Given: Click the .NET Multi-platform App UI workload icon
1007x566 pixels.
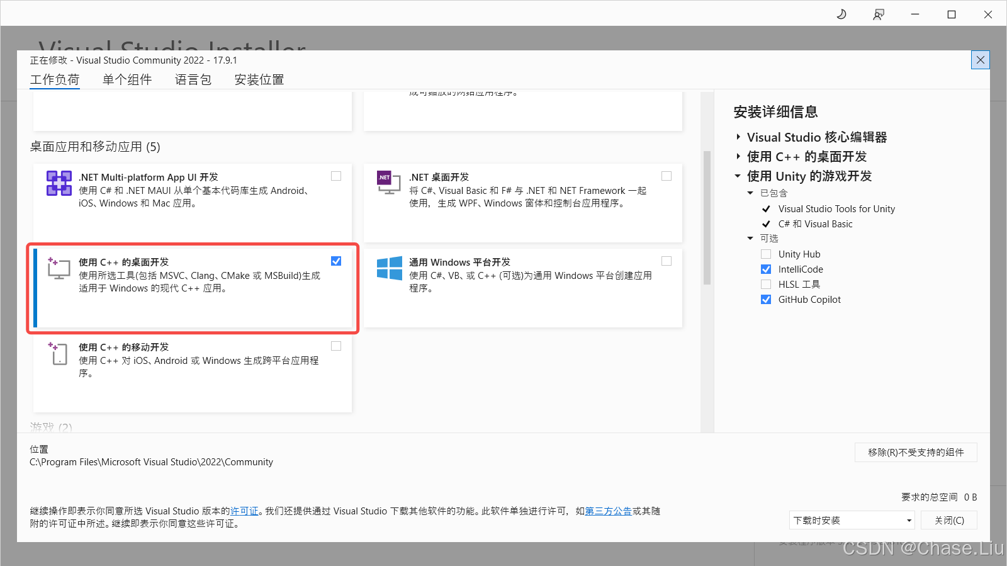Looking at the screenshot, I should point(59,183).
